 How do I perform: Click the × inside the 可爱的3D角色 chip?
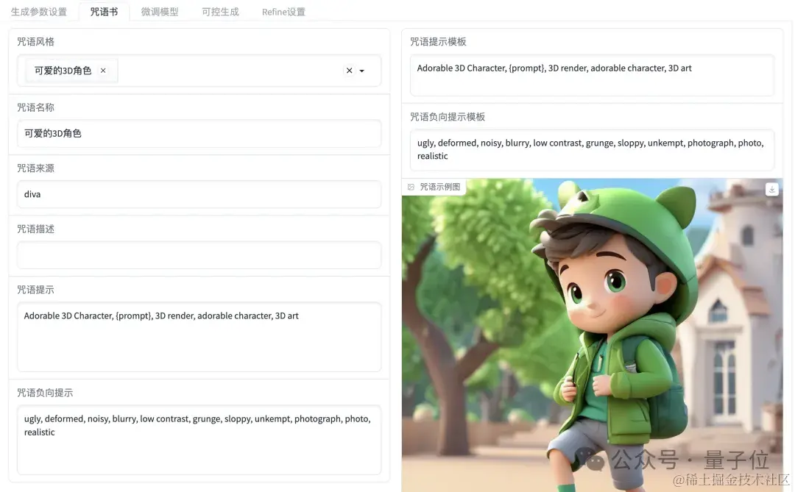click(103, 71)
